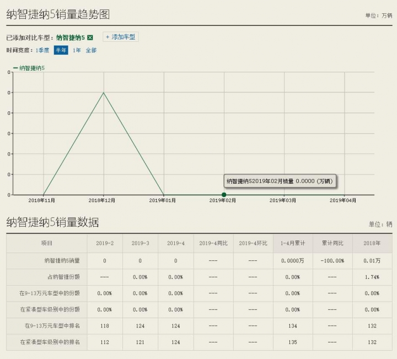This screenshot has width=397, height=359.
Task: Select the 全部 time range
Action: point(91,50)
